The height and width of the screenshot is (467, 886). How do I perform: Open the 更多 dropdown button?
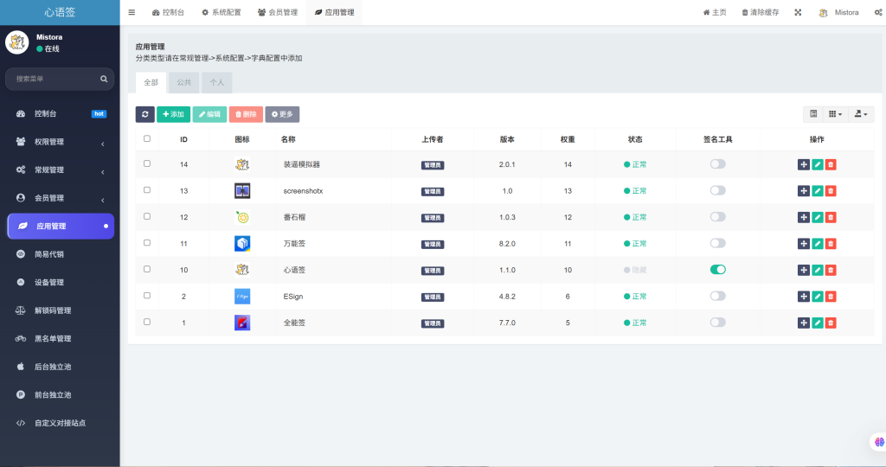click(x=282, y=114)
